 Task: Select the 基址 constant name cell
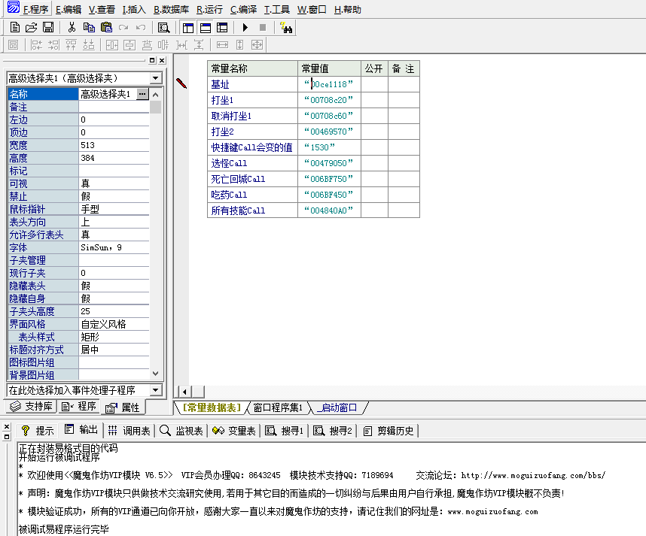coord(252,84)
